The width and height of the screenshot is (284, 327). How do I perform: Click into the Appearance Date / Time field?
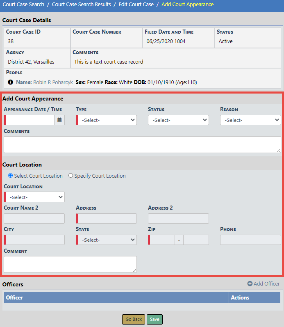(30, 120)
